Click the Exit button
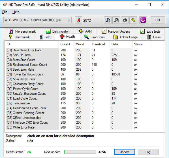169x158 pixels. pyautogui.click(x=158, y=20)
